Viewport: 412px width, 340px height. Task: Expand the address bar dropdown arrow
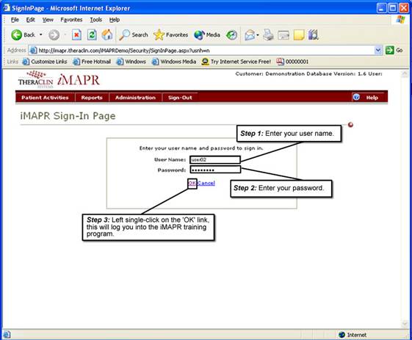point(377,50)
